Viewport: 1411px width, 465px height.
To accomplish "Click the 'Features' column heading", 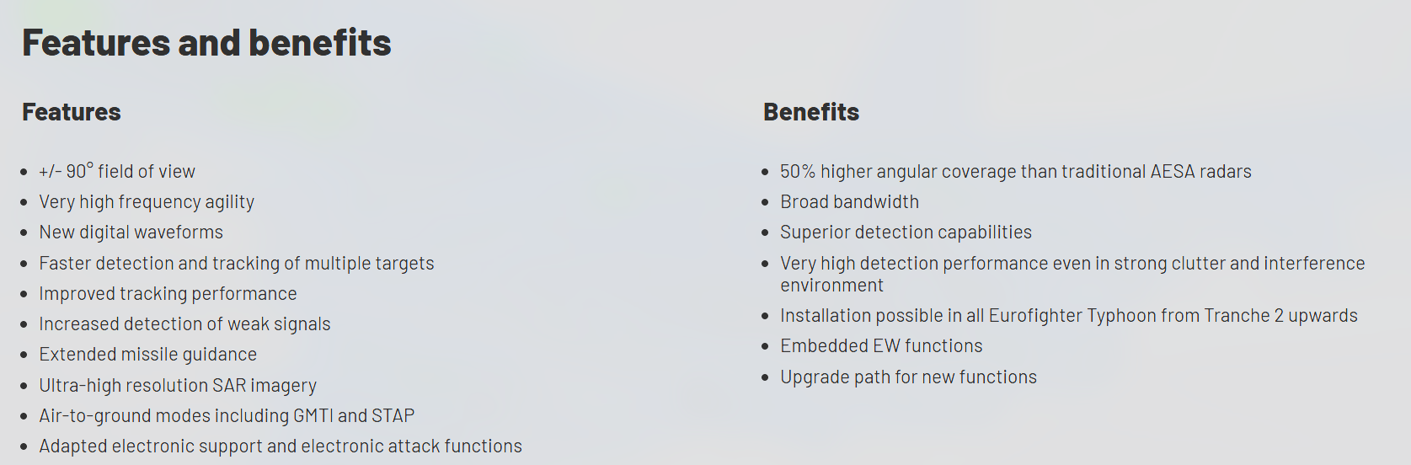I will (x=72, y=112).
